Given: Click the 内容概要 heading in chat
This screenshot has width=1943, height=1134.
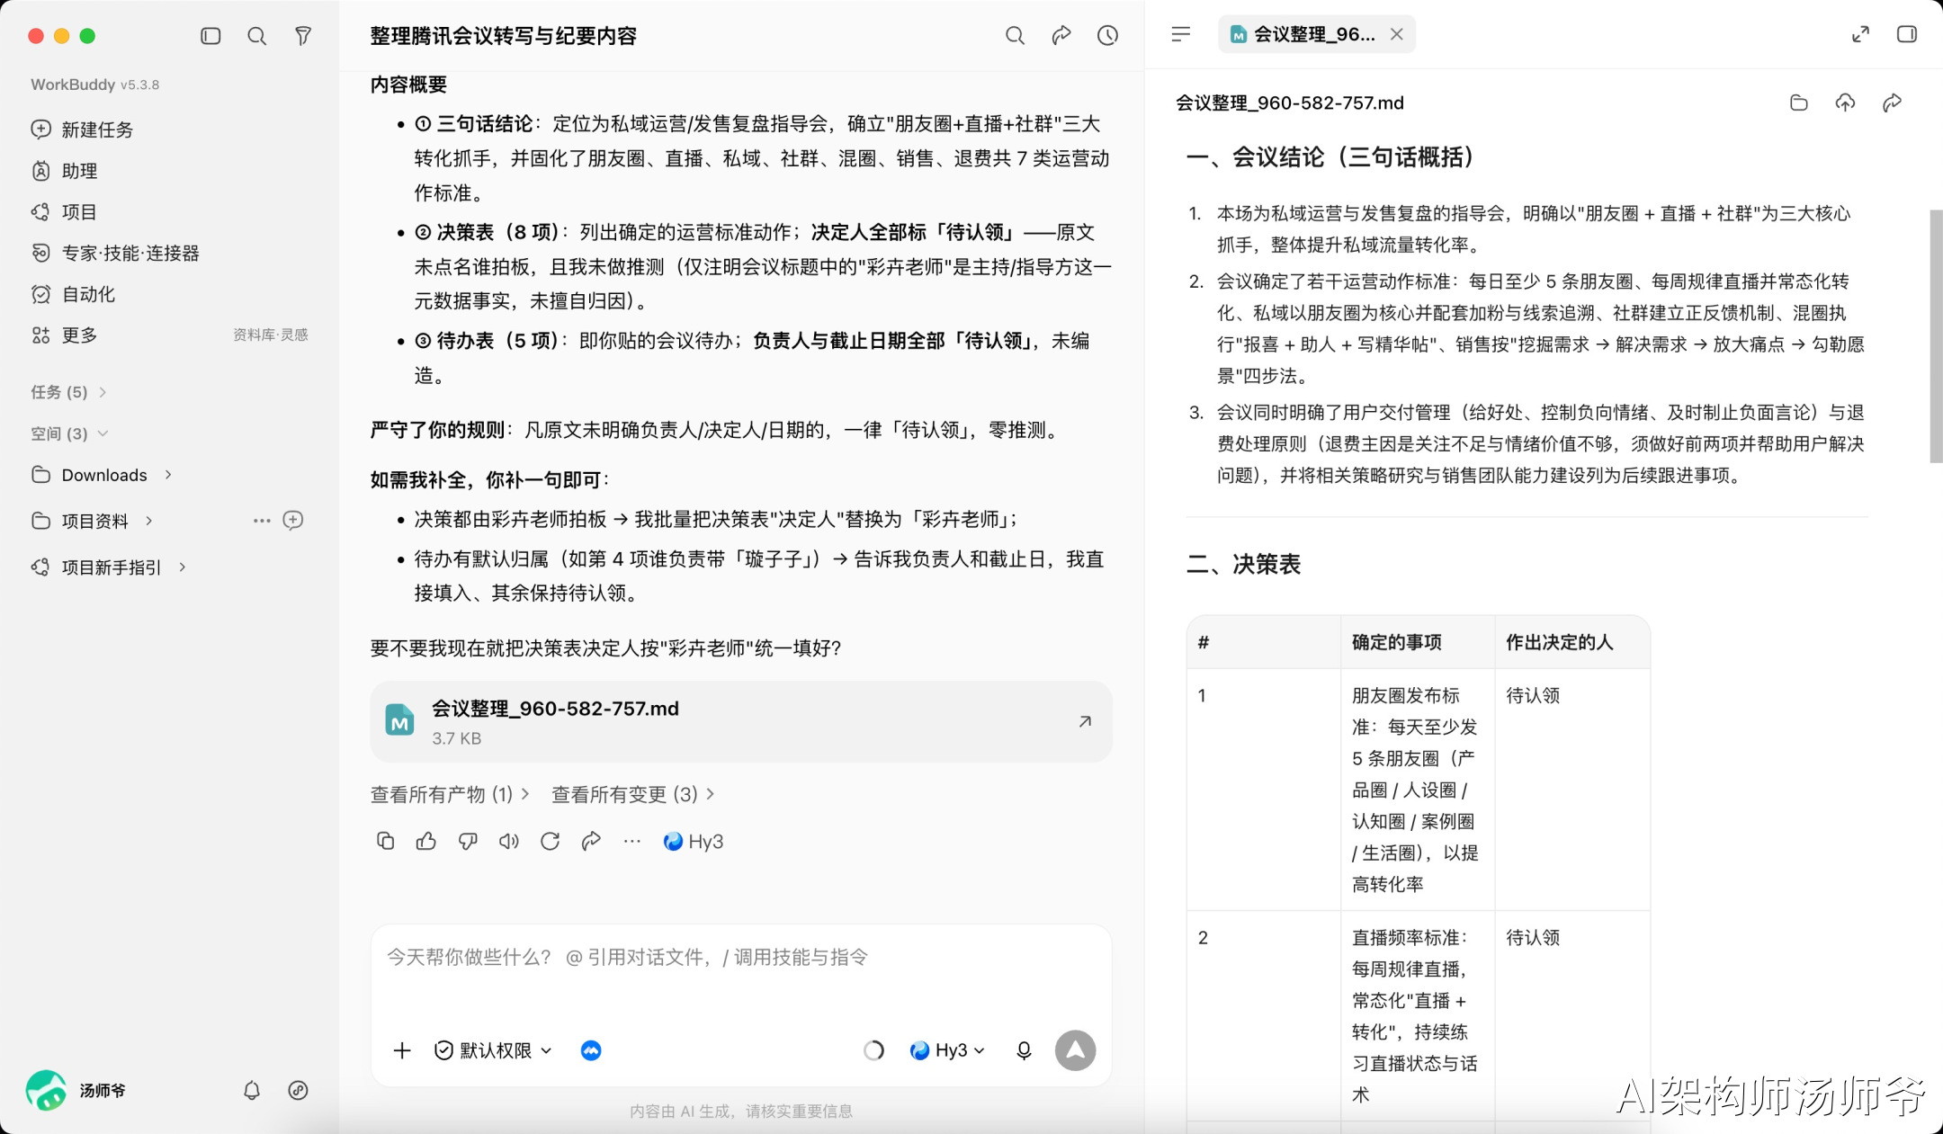Looking at the screenshot, I should [408, 85].
